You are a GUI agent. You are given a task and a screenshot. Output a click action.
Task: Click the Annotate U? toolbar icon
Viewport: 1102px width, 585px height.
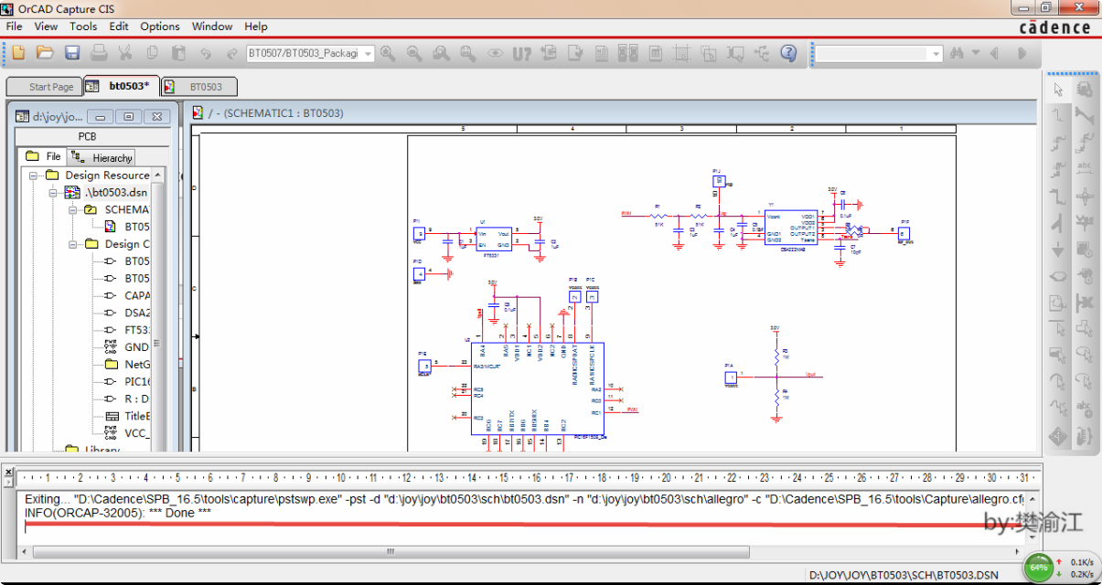[x=521, y=53]
